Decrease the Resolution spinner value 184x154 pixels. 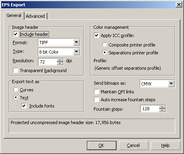click(x=60, y=63)
